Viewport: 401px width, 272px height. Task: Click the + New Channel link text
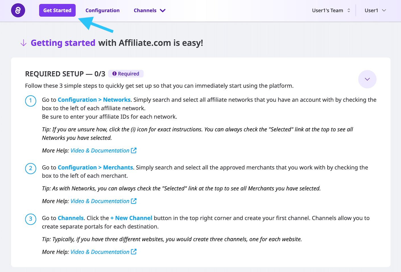click(x=131, y=218)
